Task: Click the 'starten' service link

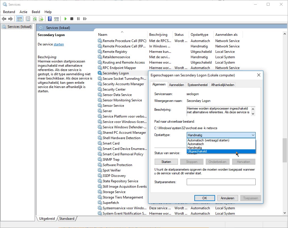Action: point(59,44)
